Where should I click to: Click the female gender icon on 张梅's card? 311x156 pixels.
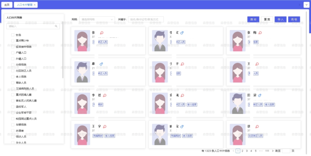pyautogui.click(x=260, y=33)
